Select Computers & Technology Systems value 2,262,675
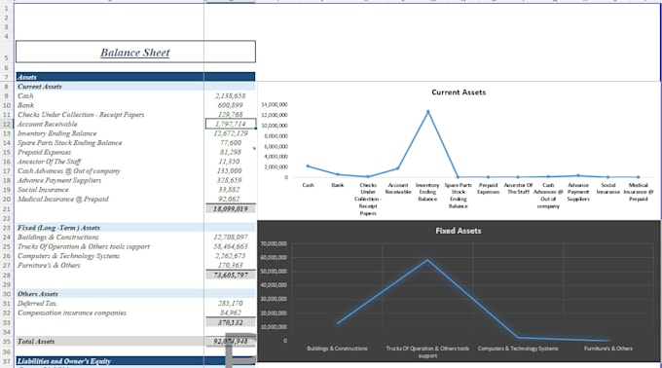The height and width of the screenshot is (368, 662). pyautogui.click(x=230, y=256)
